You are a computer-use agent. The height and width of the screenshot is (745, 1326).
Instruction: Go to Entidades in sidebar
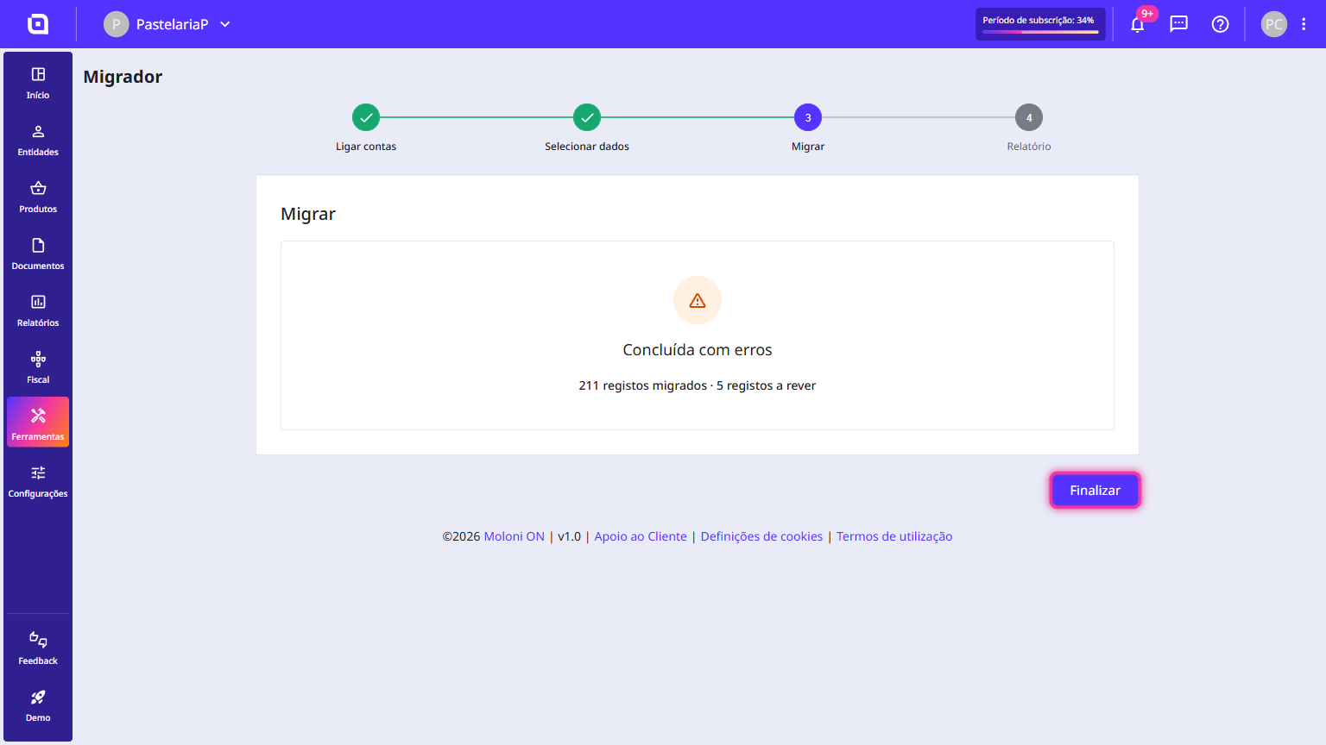point(38,140)
